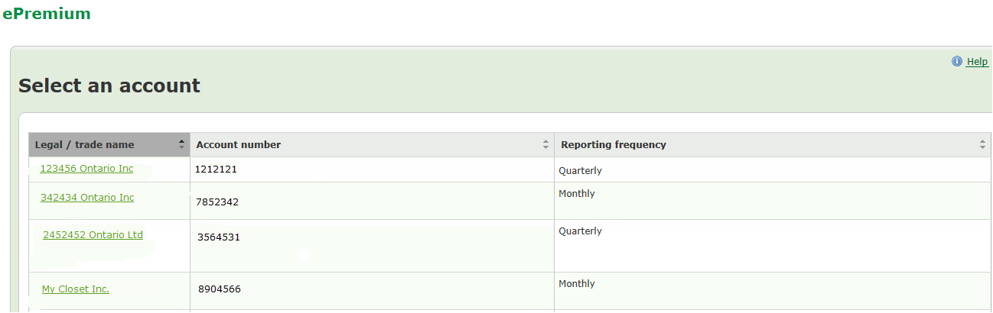Screen dimensions: 993x313
Task: Open the Help link
Action: (977, 62)
